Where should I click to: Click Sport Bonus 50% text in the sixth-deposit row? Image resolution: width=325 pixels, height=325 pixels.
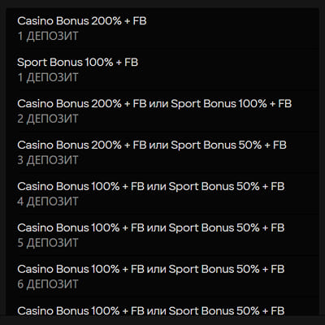coord(214,269)
